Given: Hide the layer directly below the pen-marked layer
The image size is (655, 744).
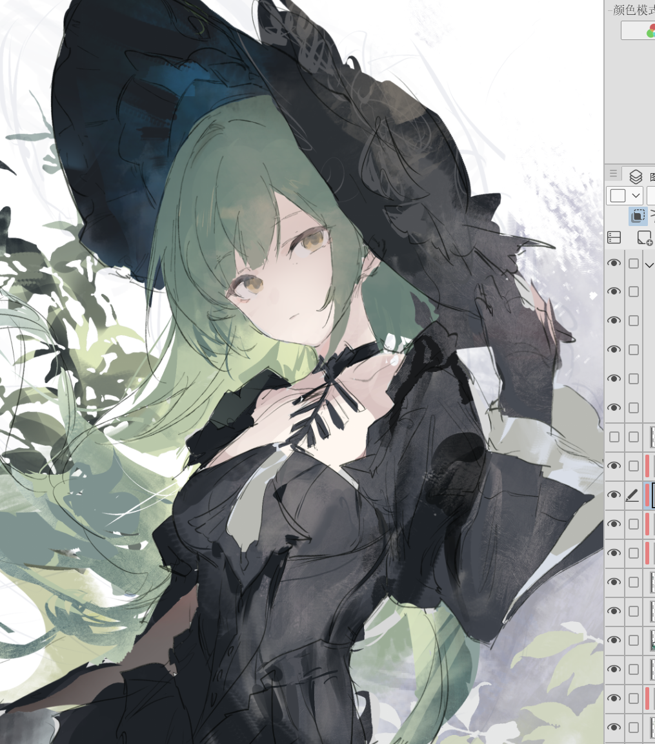Looking at the screenshot, I should point(614,524).
